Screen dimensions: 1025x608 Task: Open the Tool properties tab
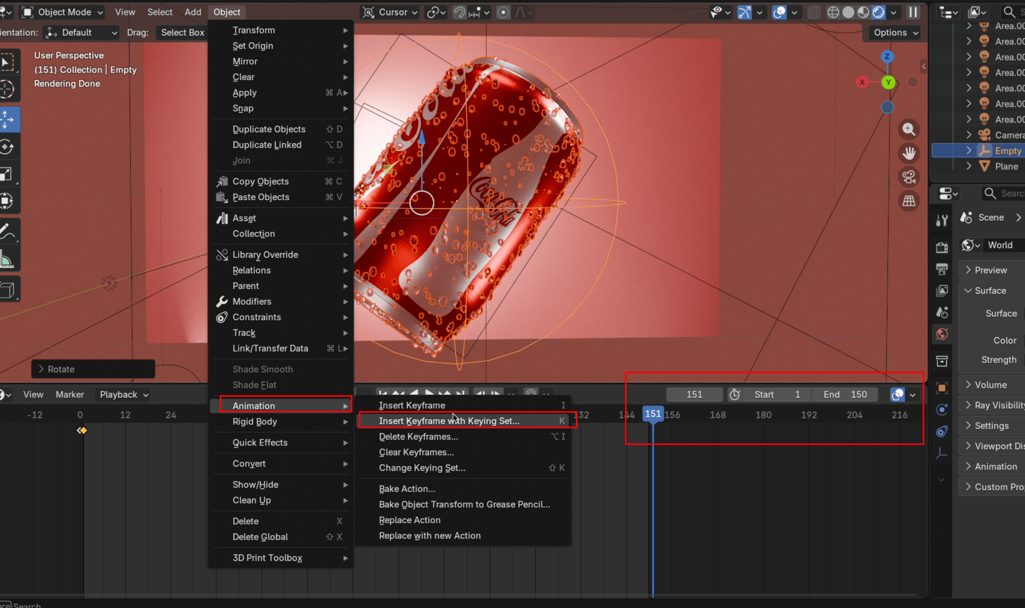click(942, 220)
